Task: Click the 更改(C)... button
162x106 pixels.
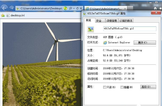Action: (145, 42)
